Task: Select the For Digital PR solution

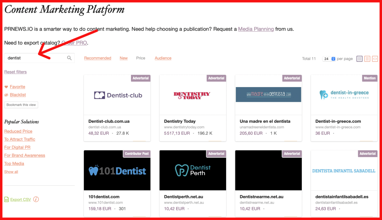Action: point(17,147)
